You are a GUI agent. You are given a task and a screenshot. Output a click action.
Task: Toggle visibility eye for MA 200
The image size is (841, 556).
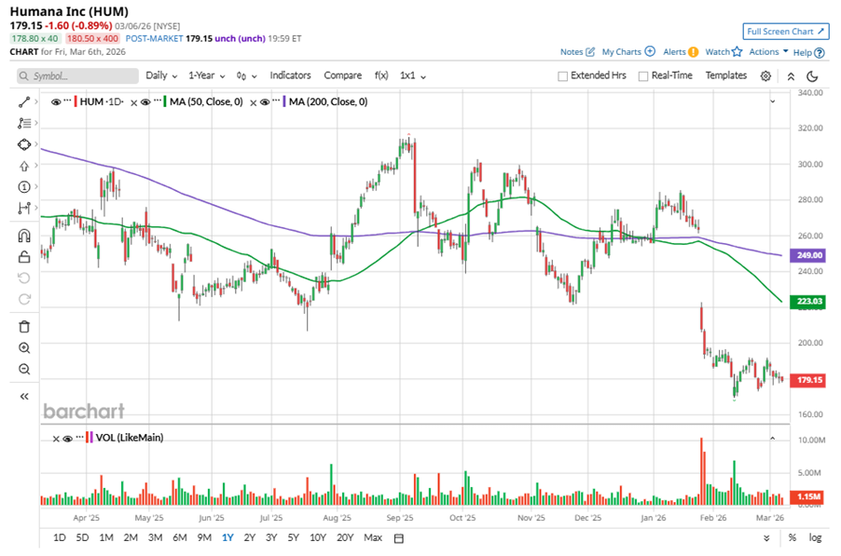click(265, 102)
